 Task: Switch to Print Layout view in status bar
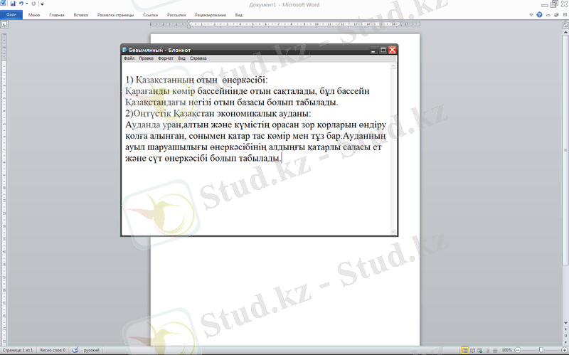[x=464, y=350]
